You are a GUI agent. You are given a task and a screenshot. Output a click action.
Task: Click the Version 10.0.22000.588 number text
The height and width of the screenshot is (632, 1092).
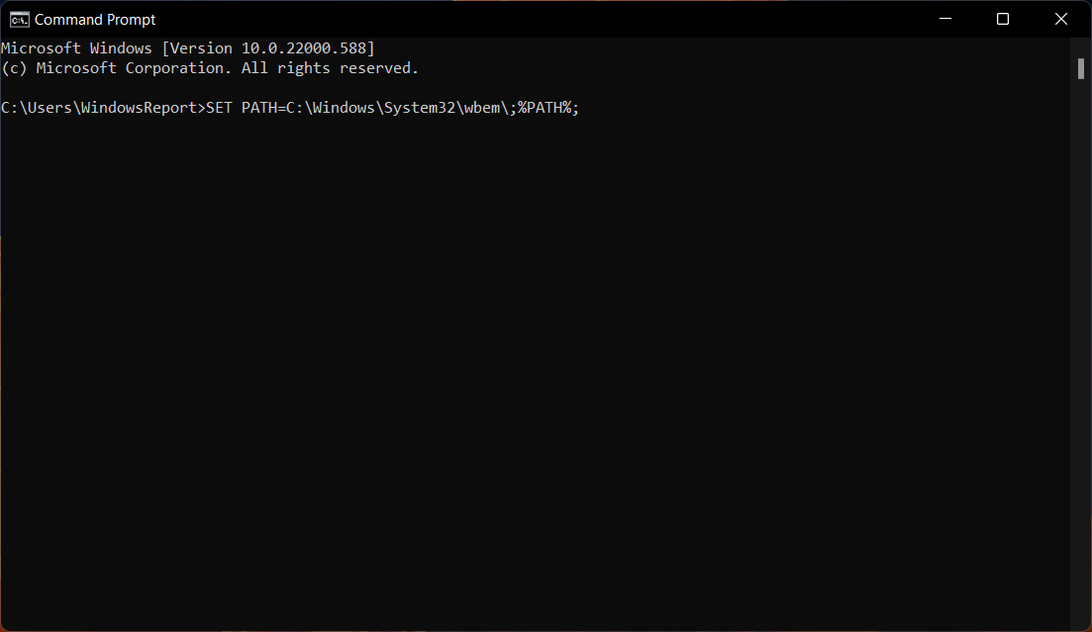click(x=292, y=46)
